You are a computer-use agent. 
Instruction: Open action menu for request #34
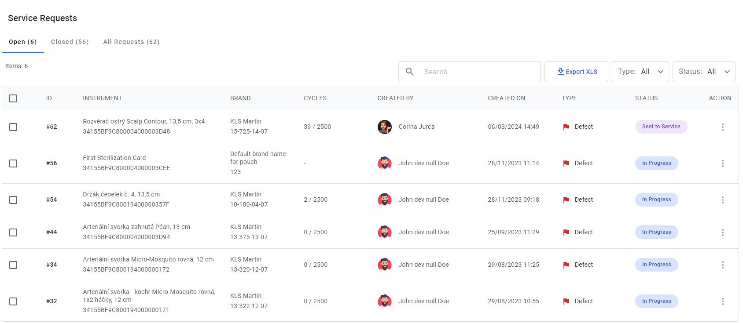(722, 265)
